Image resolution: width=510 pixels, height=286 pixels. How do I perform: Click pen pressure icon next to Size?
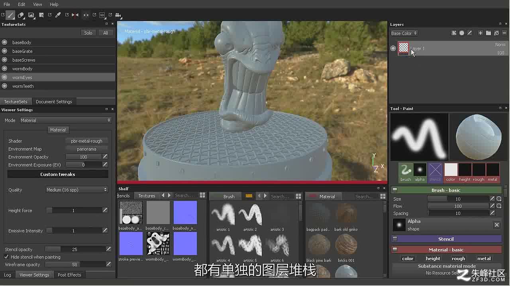coord(492,199)
